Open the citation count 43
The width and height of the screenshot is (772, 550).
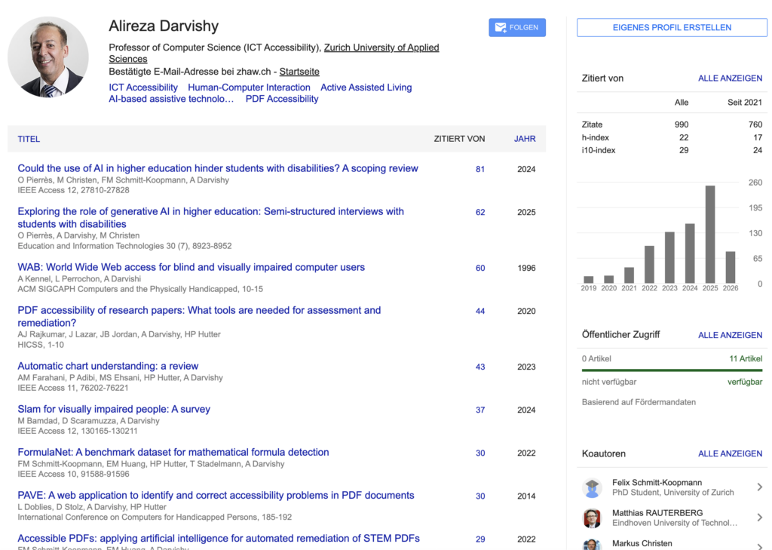pos(480,367)
